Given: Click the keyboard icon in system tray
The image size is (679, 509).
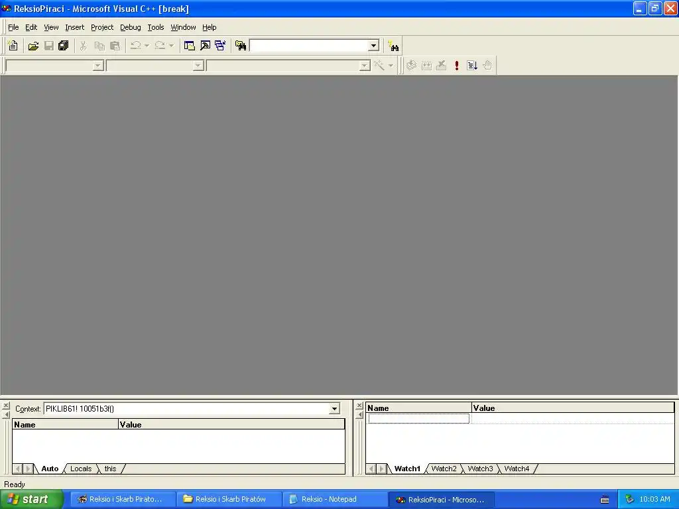Looking at the screenshot, I should tap(605, 500).
